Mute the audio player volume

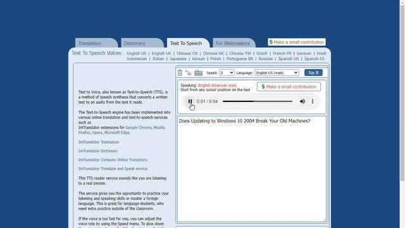coord(302,101)
